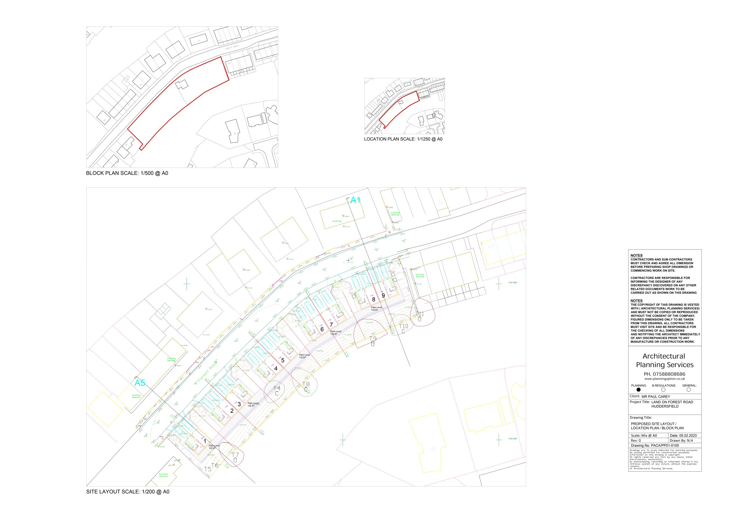Click the PH, 07588808686 phone number
Image resolution: width=742 pixels, height=525 pixels.
click(664, 374)
